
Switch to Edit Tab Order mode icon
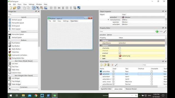pyautogui.click(x=46, y=8)
